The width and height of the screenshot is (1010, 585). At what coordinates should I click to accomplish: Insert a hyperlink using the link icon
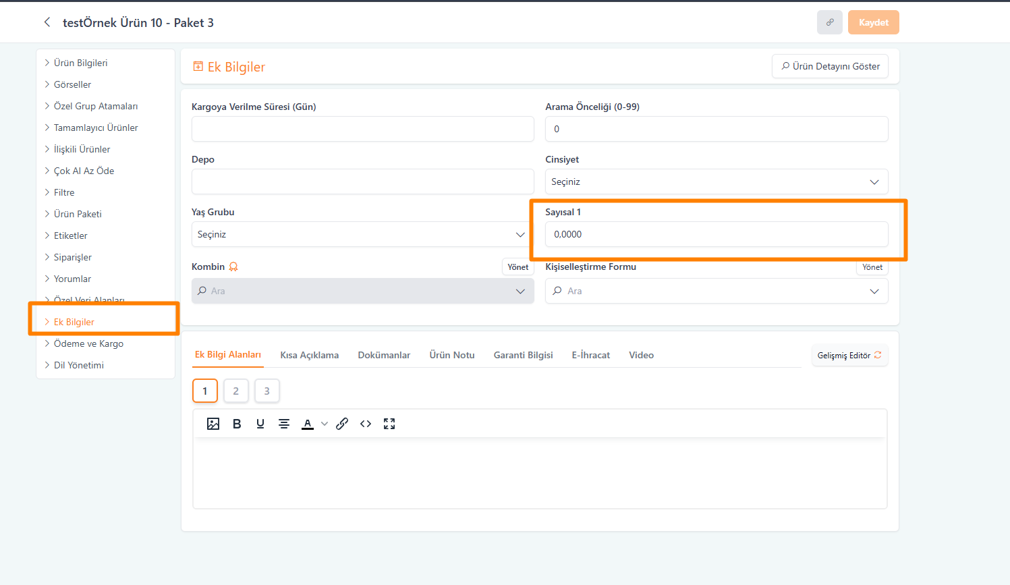(342, 424)
